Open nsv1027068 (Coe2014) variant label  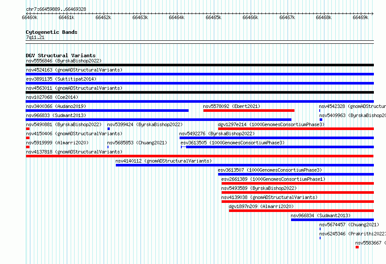(x=52, y=97)
